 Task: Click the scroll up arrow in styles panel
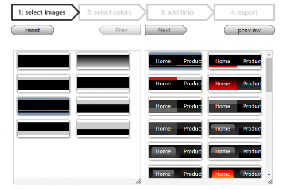coord(269,55)
